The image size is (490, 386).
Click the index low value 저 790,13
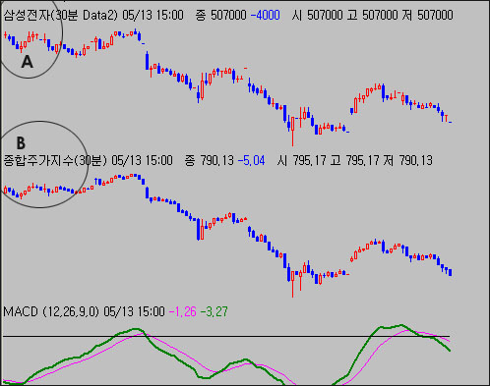tap(407, 161)
